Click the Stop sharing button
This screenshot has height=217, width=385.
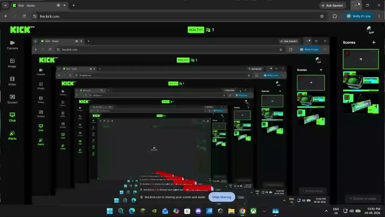point(222,197)
